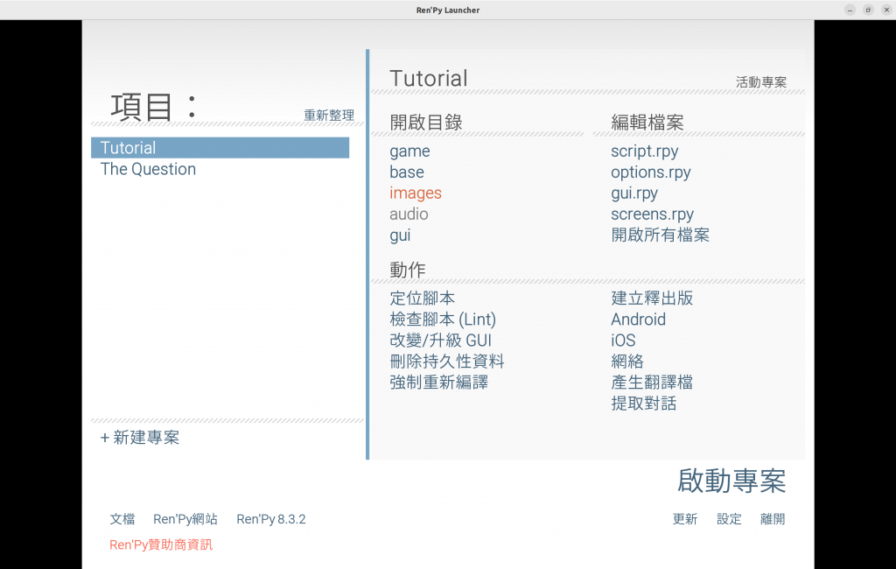Open the audio directory
The image size is (896, 569).
point(409,214)
